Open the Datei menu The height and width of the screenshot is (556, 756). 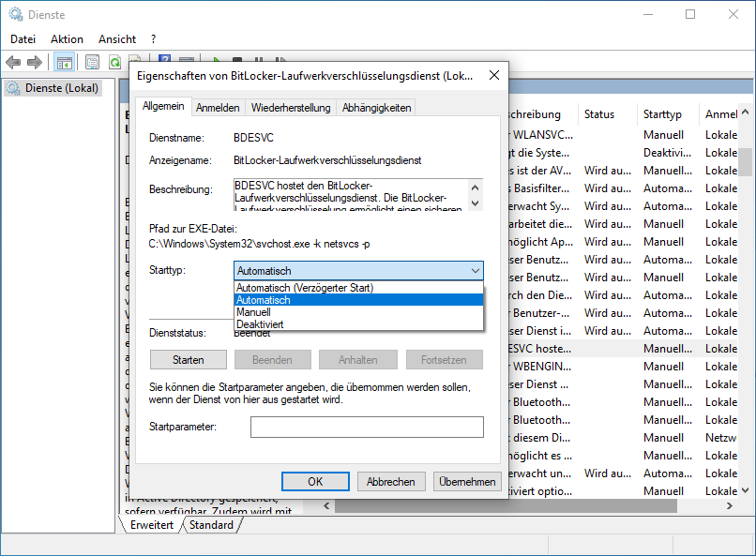(23, 39)
